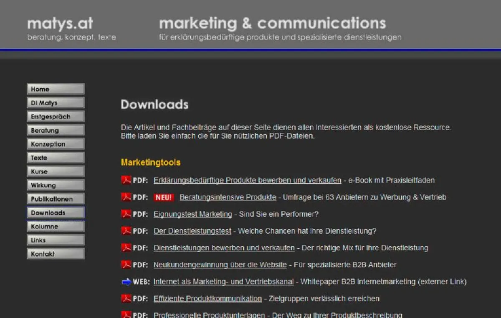Navigate to the Kontakt page
The width and height of the screenshot is (501, 318).
[56, 253]
